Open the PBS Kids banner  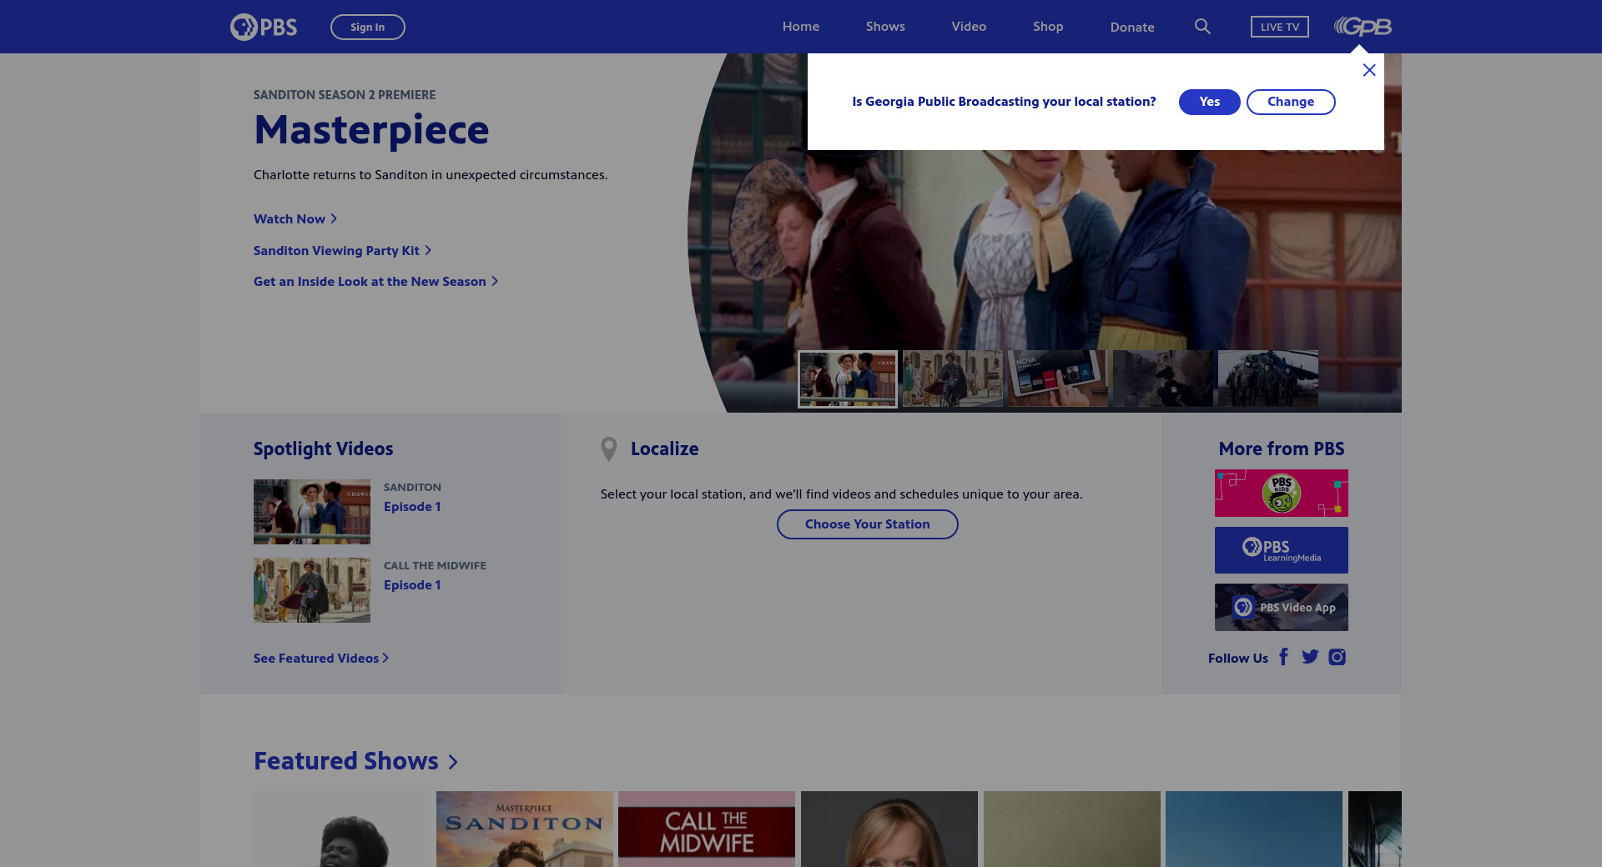click(x=1282, y=493)
